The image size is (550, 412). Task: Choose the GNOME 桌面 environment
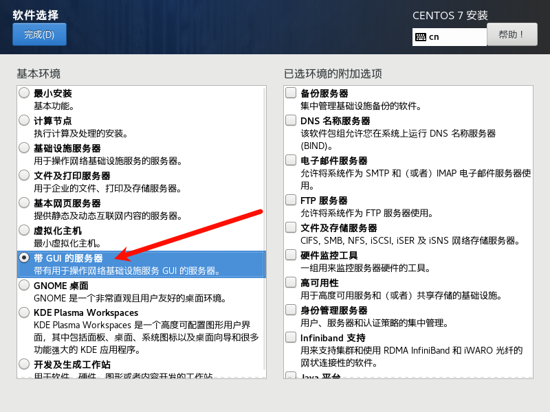coord(24,285)
